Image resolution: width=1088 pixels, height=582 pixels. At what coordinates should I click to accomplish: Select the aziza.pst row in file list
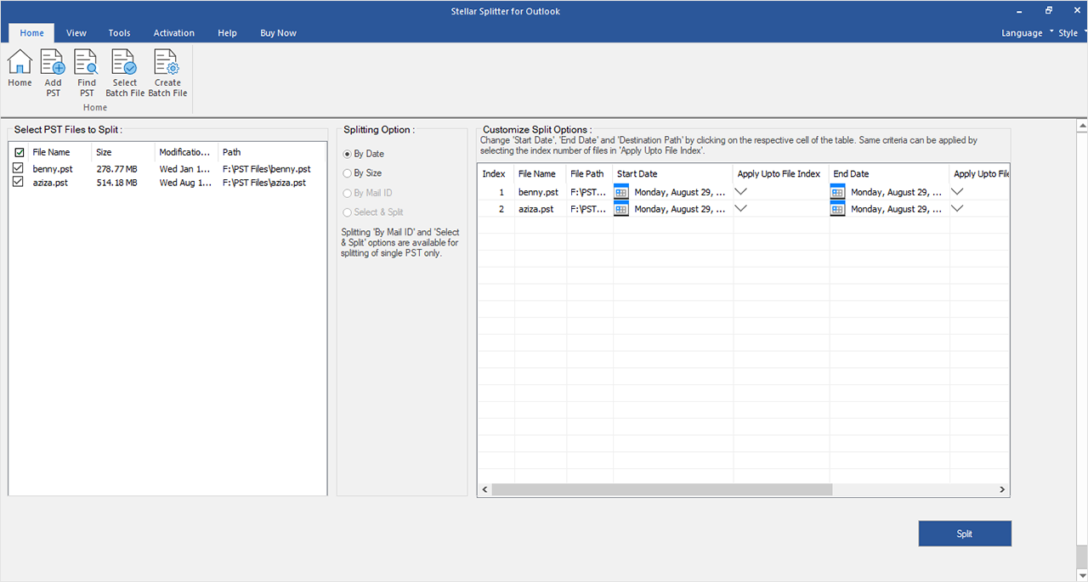(168, 182)
